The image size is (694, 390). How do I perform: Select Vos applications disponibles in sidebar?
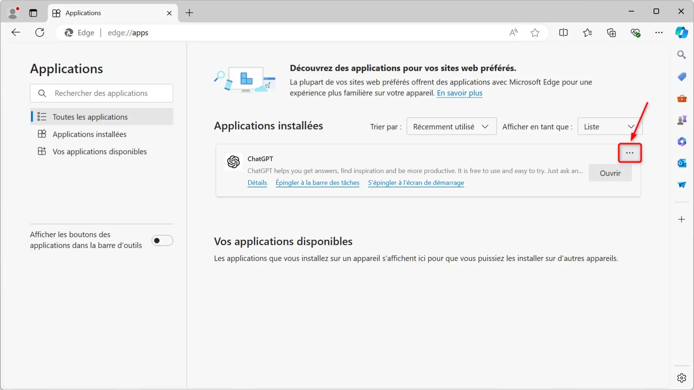[102, 151]
